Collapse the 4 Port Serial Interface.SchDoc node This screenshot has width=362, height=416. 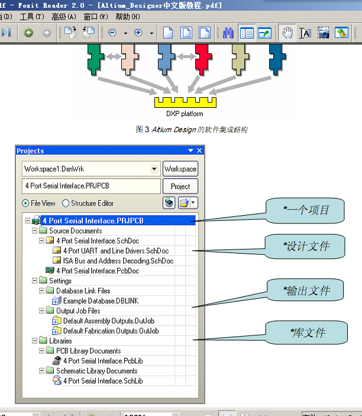tap(41, 241)
